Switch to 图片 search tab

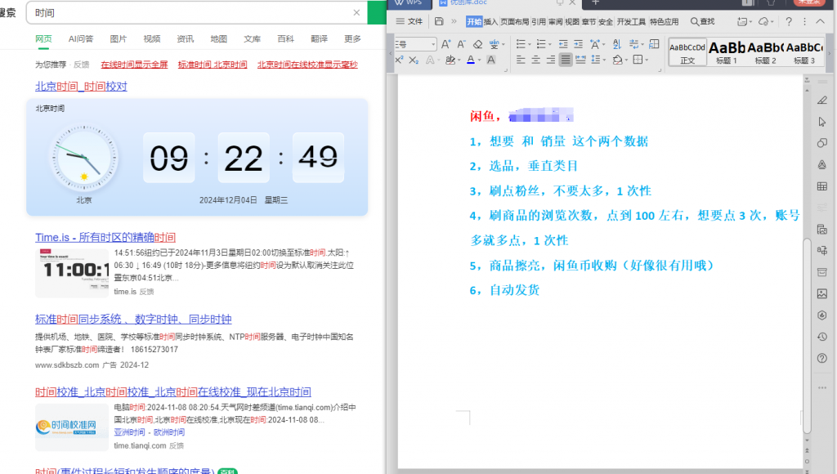[118, 39]
